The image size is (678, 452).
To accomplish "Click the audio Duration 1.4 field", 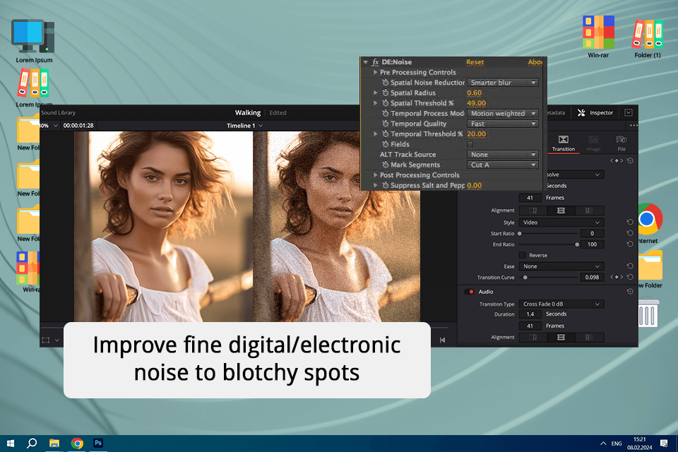I will pyautogui.click(x=530, y=314).
